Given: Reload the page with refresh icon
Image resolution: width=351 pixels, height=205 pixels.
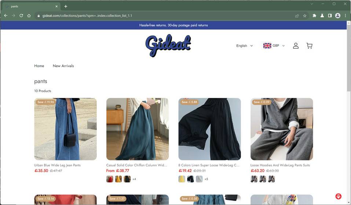Looking at the screenshot, I should (21, 16).
